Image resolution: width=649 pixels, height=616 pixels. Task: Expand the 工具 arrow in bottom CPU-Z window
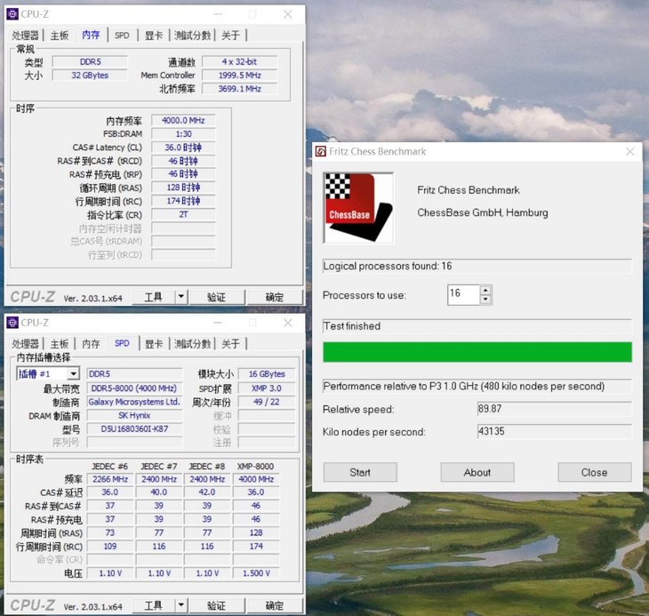pyautogui.click(x=180, y=605)
